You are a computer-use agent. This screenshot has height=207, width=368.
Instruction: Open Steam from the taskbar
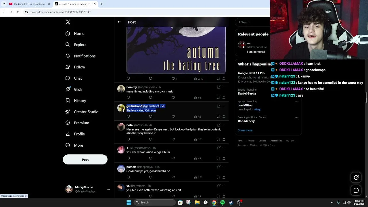[231, 202]
